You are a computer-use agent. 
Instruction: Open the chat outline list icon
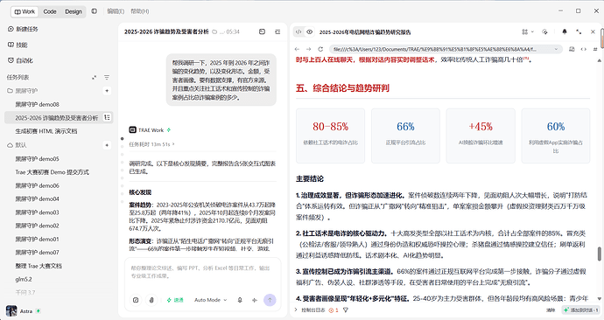click(x=277, y=31)
